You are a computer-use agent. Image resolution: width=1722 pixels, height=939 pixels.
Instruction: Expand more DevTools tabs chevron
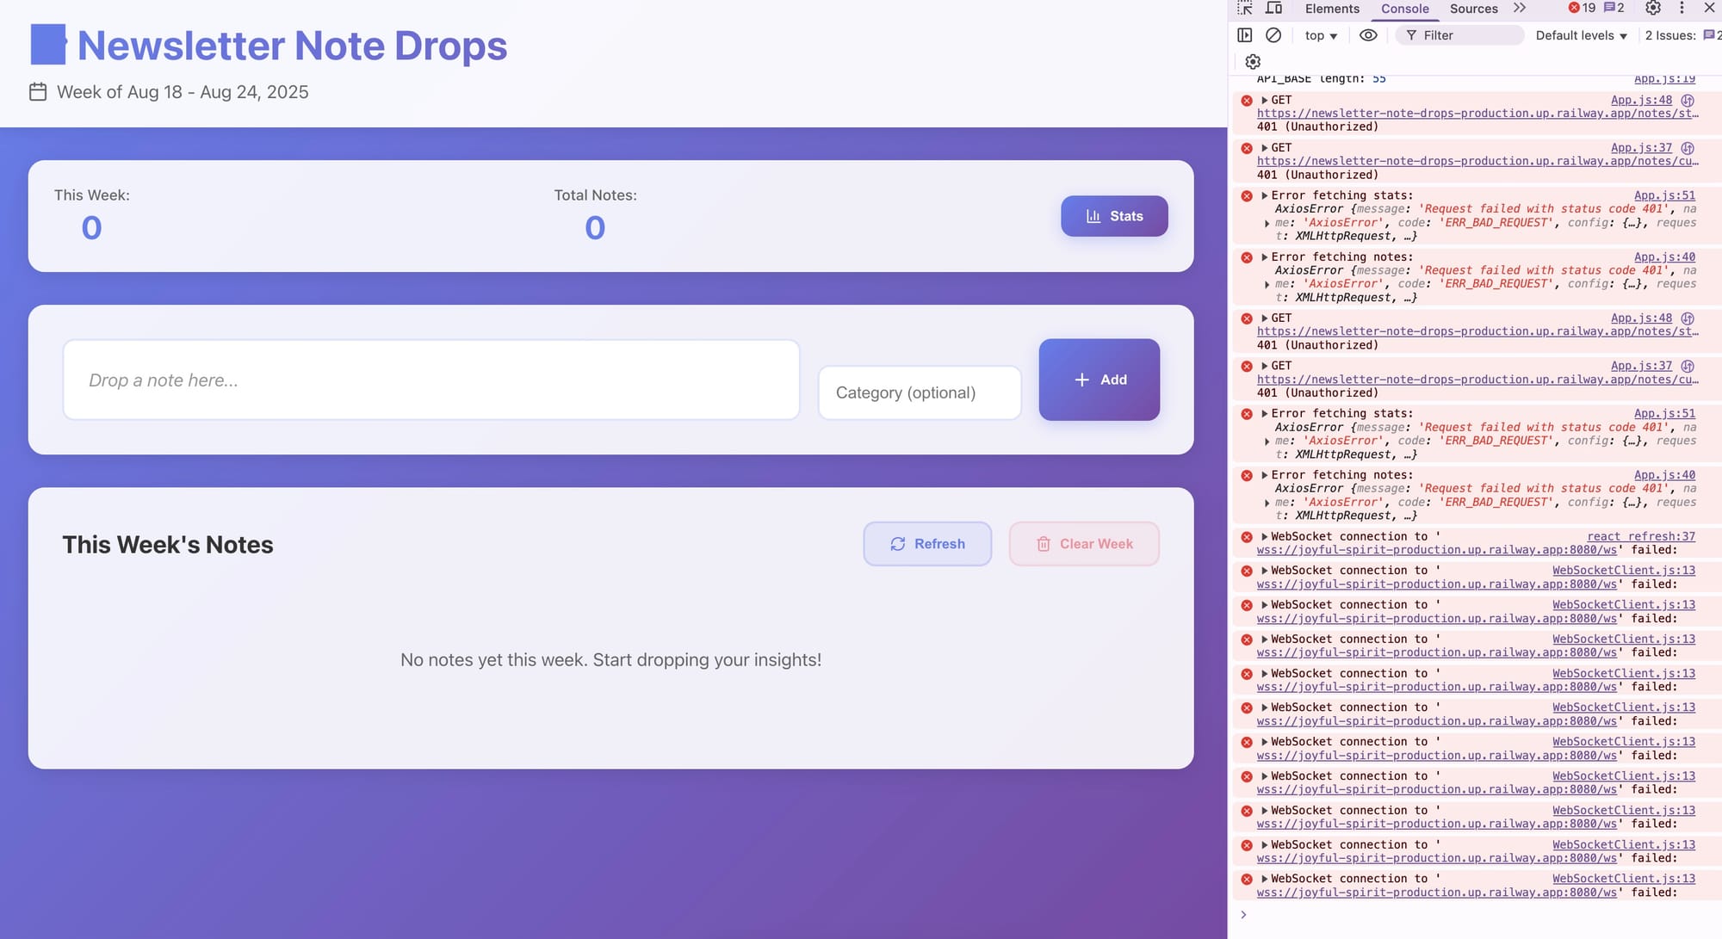[1520, 9]
